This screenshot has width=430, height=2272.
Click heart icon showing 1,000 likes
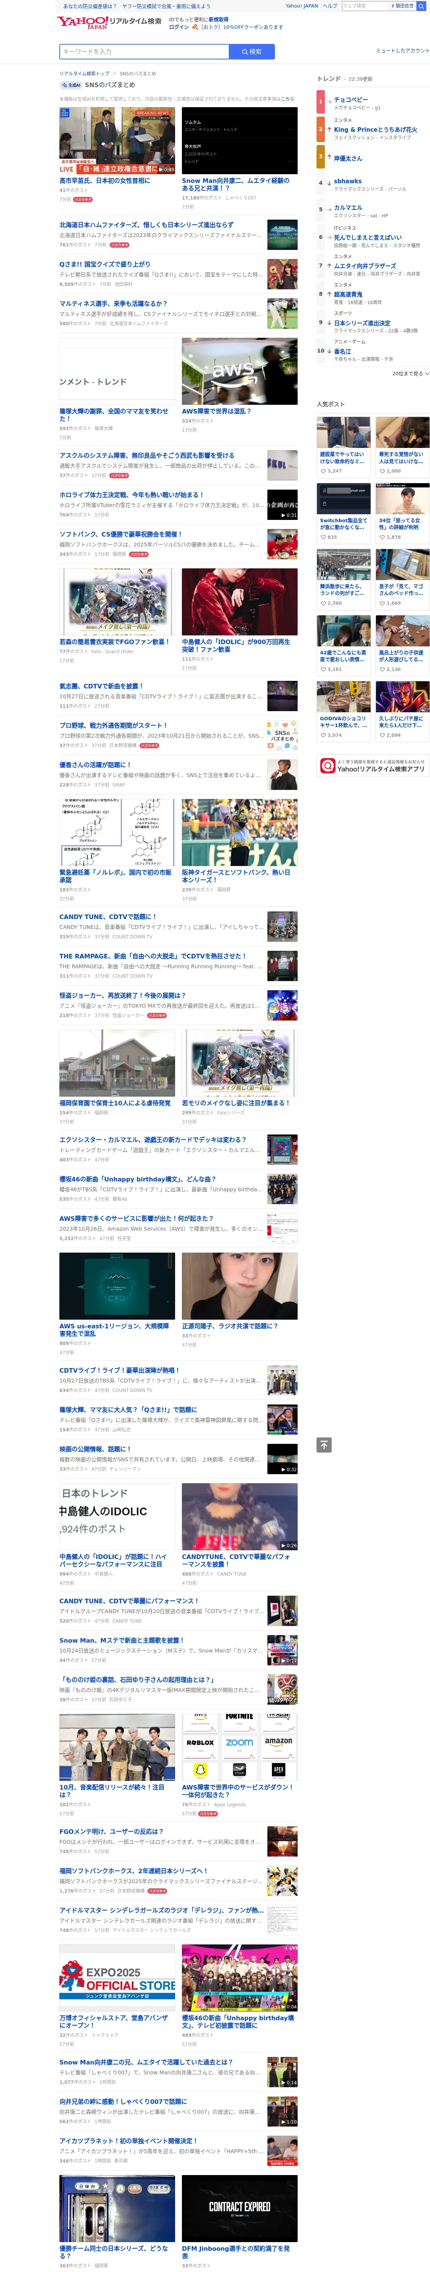[x=382, y=471]
